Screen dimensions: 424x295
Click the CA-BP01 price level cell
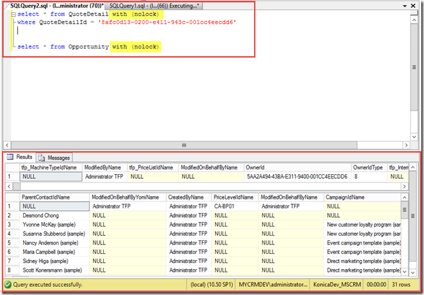235,206
